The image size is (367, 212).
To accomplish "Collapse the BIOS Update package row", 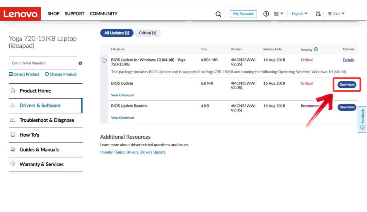I will (x=104, y=60).
